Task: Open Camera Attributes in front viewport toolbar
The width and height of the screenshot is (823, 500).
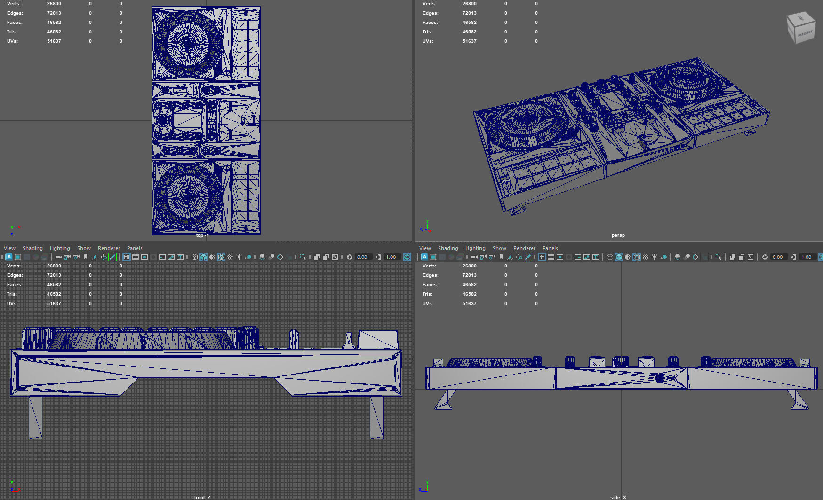Action: click(76, 257)
